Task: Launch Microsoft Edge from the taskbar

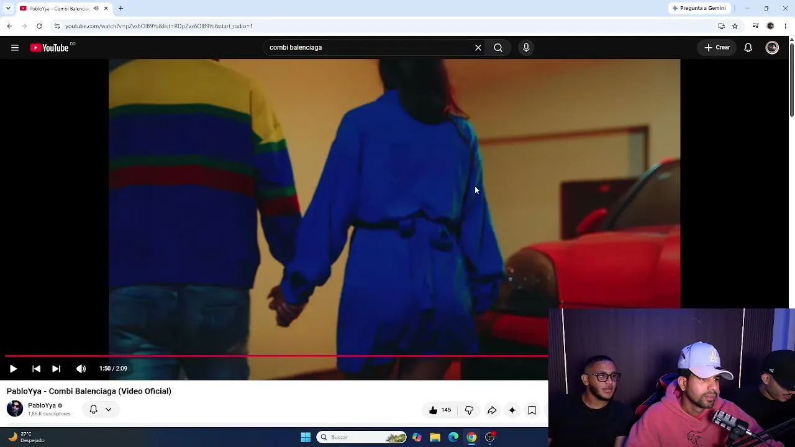Action: pyautogui.click(x=453, y=437)
